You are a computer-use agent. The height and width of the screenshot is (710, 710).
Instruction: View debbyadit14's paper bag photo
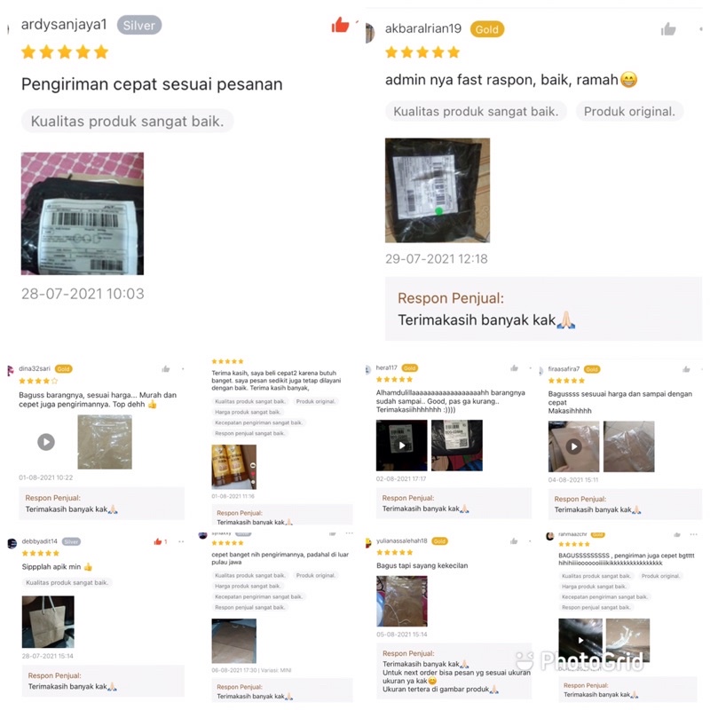[x=48, y=622]
